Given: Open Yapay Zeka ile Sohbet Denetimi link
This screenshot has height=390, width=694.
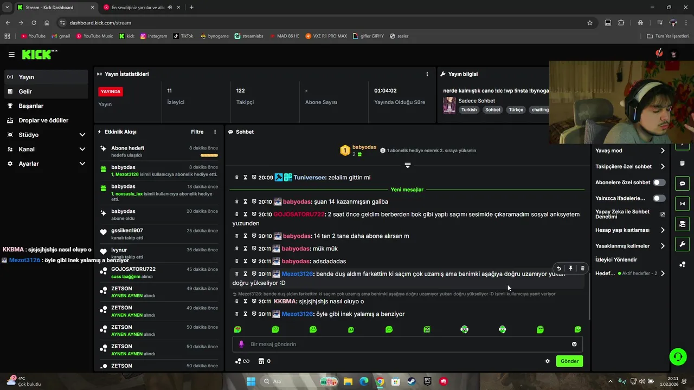Looking at the screenshot, I should 630,214.
